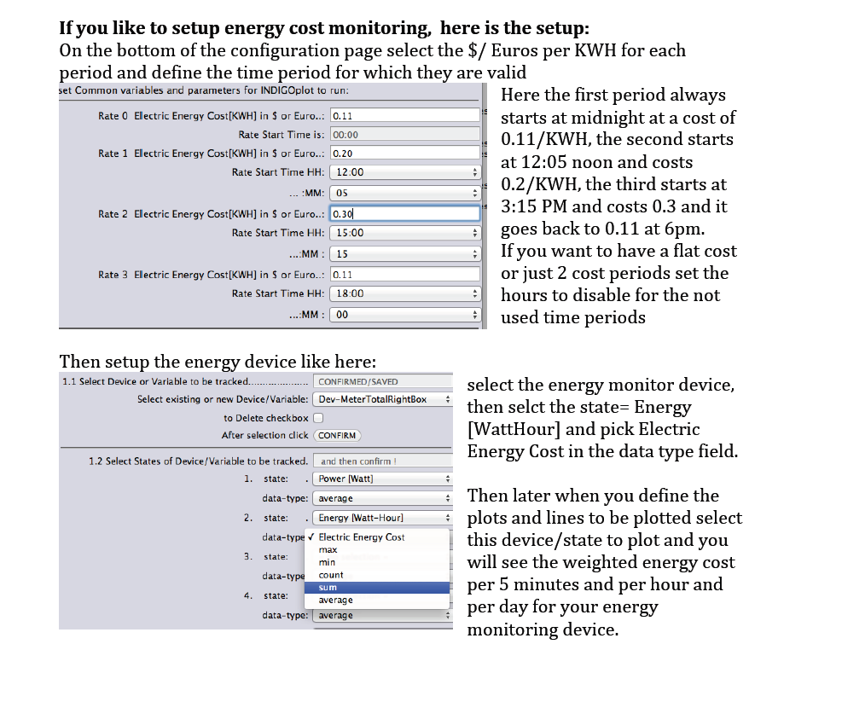Open the Rate 2 minutes 15 dropdown
Image resolution: width=842 pixels, height=702 pixels.
[x=405, y=253]
